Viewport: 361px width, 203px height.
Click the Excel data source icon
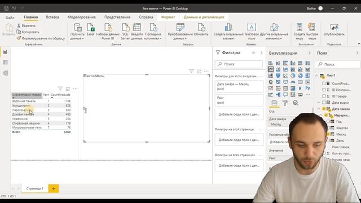(90, 29)
